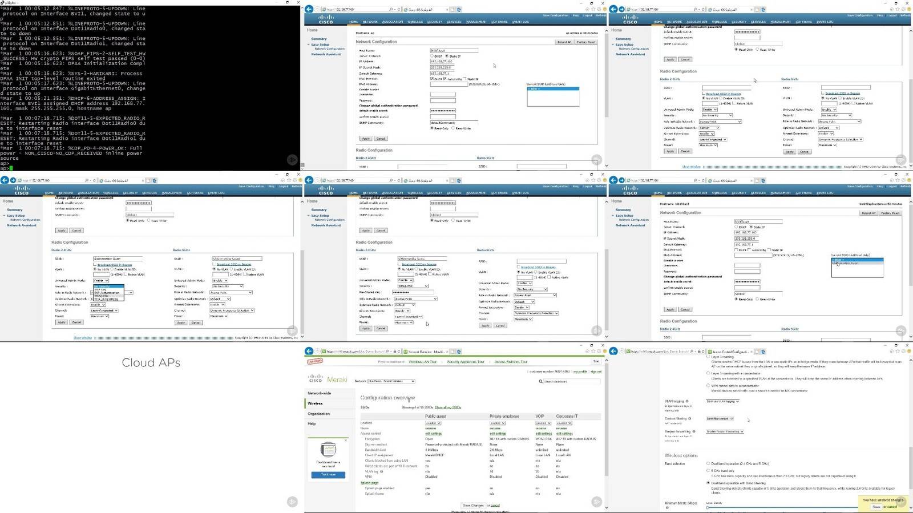913x513 pixels.
Task: Click back arrow in Meraki Overview browser window
Action: pyautogui.click(x=309, y=352)
